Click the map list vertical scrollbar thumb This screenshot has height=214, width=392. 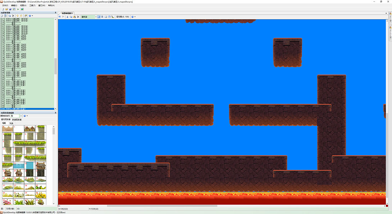55,66
